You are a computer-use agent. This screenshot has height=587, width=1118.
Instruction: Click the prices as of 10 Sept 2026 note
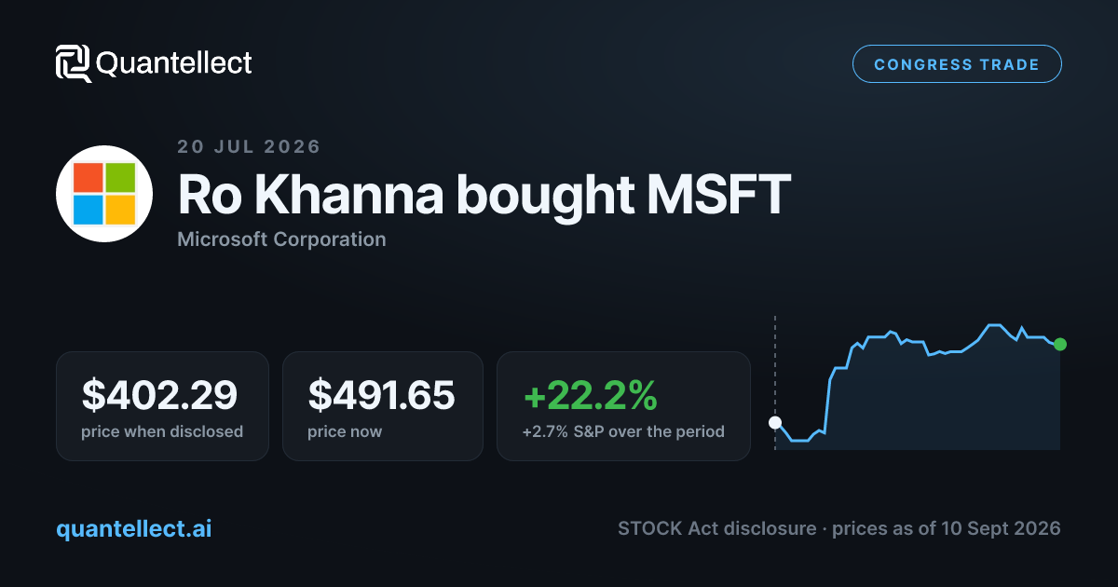(947, 528)
